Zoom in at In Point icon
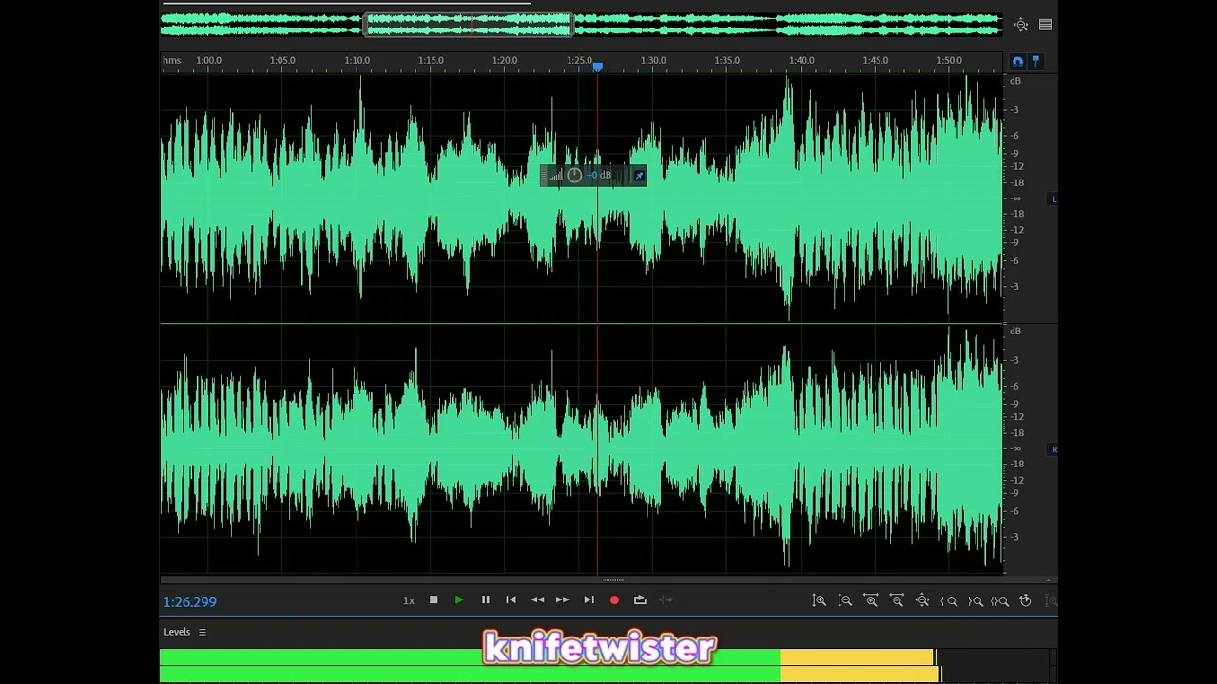 [x=948, y=600]
